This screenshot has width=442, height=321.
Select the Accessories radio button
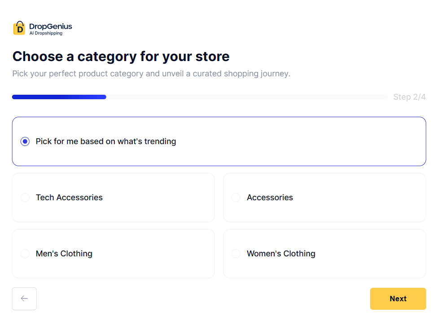(x=236, y=197)
